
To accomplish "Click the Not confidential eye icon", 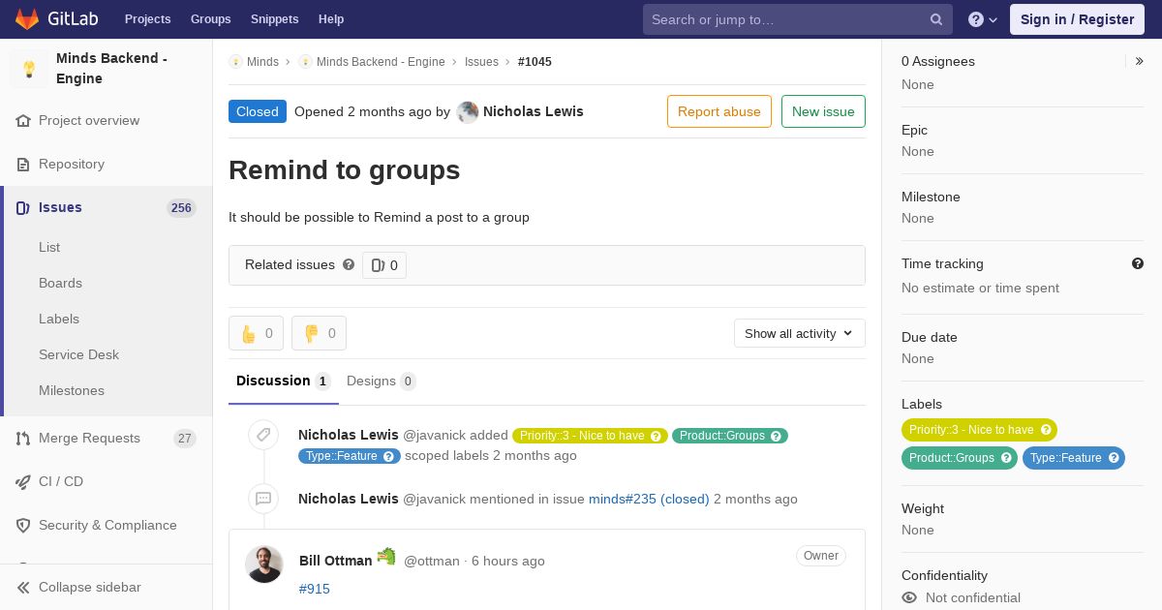I will [x=909, y=597].
